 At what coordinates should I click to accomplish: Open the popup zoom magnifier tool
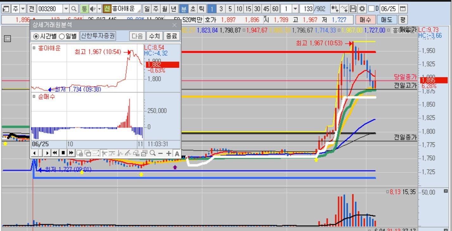[x=152, y=153]
